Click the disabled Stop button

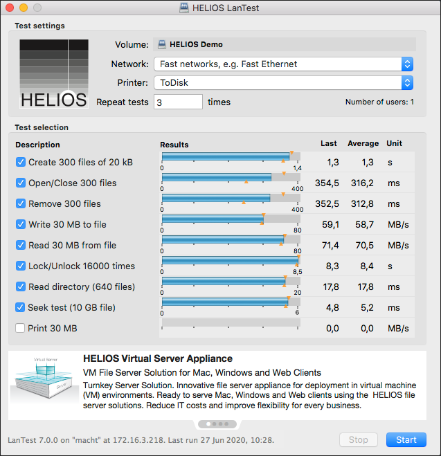click(x=359, y=439)
